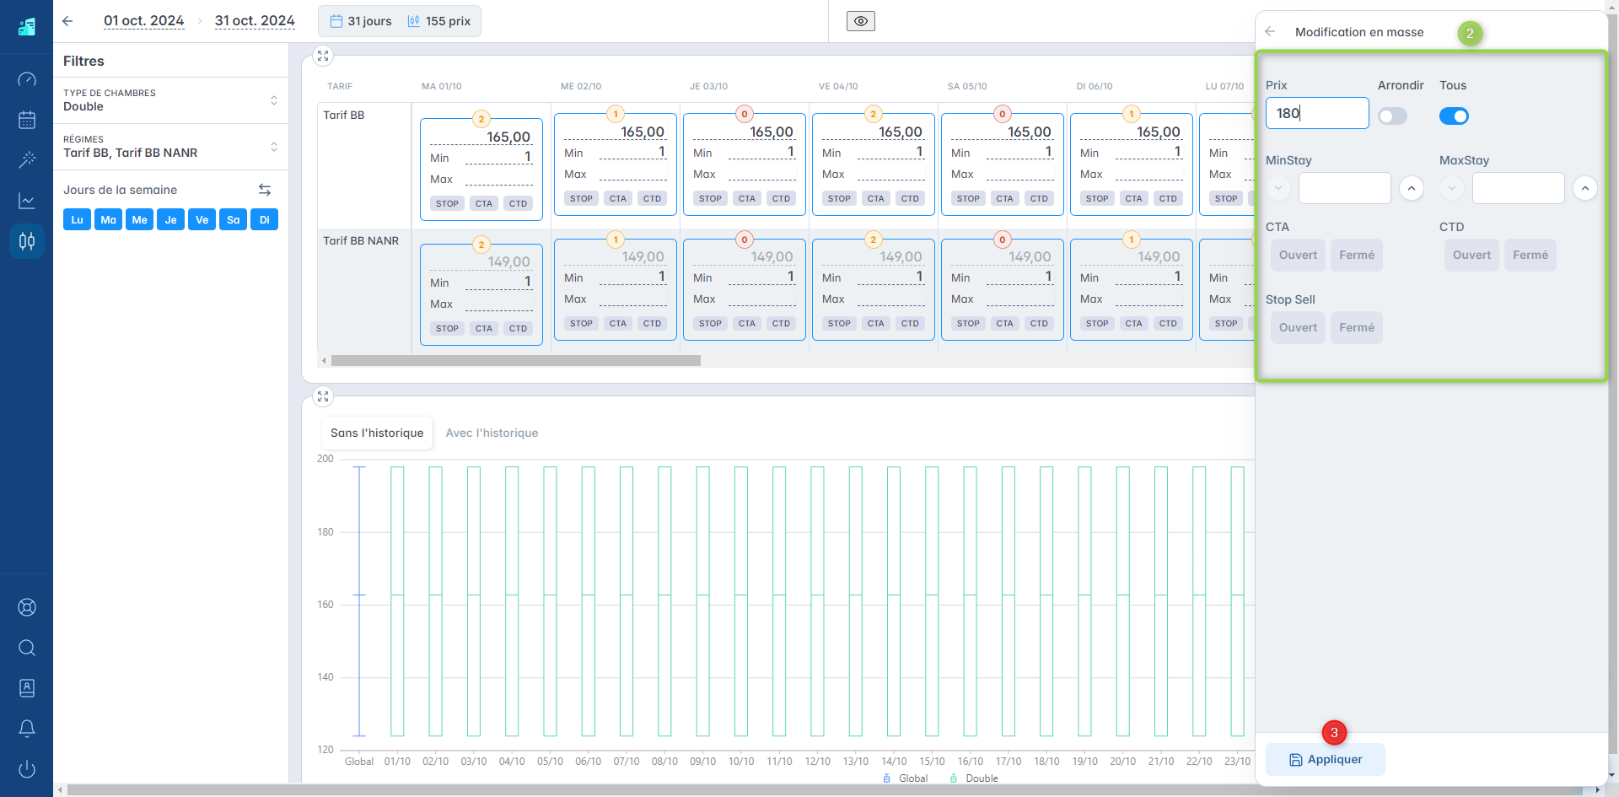Image resolution: width=1619 pixels, height=797 pixels.
Task: Set Stop Sell to Fermé
Action: click(x=1357, y=327)
